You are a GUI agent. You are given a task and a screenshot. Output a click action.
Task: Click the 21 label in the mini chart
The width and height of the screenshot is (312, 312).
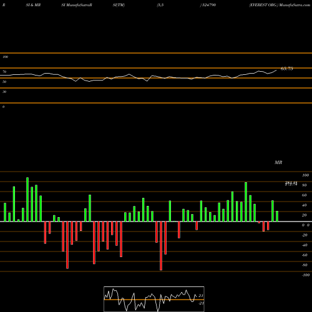tap(201, 296)
